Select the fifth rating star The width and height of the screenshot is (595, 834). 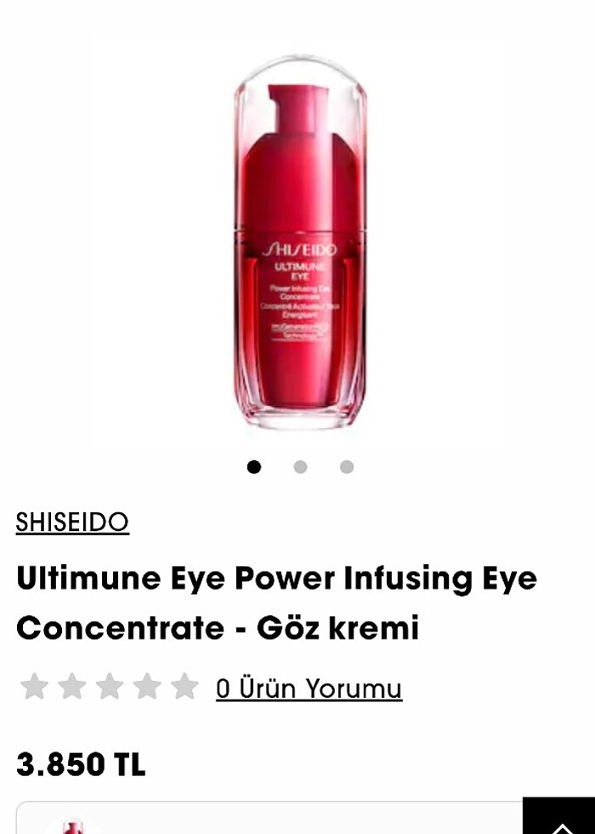click(184, 686)
